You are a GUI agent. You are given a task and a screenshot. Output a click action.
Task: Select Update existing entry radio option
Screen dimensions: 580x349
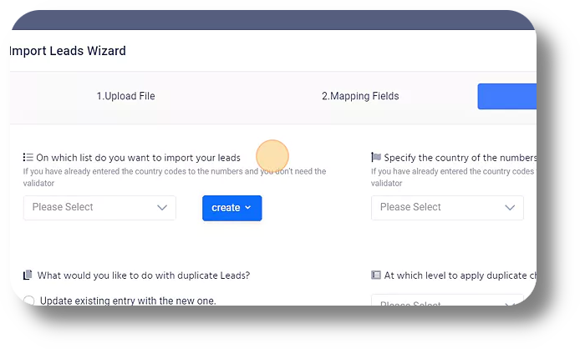[x=29, y=301]
